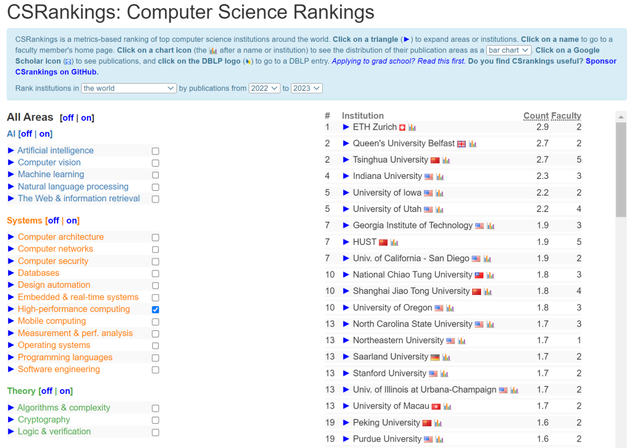635x448 pixels.
Task: Click the China flag next to HUST
Action: (x=383, y=241)
